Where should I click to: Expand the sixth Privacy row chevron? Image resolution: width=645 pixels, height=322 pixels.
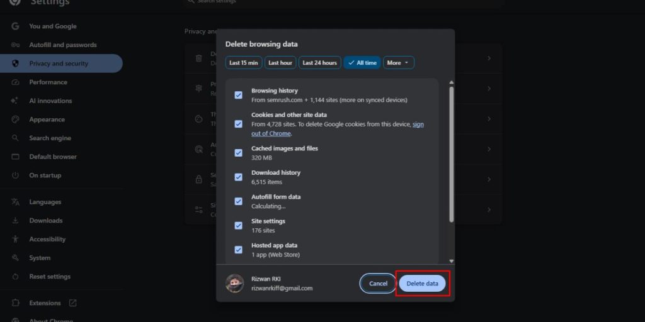[x=489, y=210]
